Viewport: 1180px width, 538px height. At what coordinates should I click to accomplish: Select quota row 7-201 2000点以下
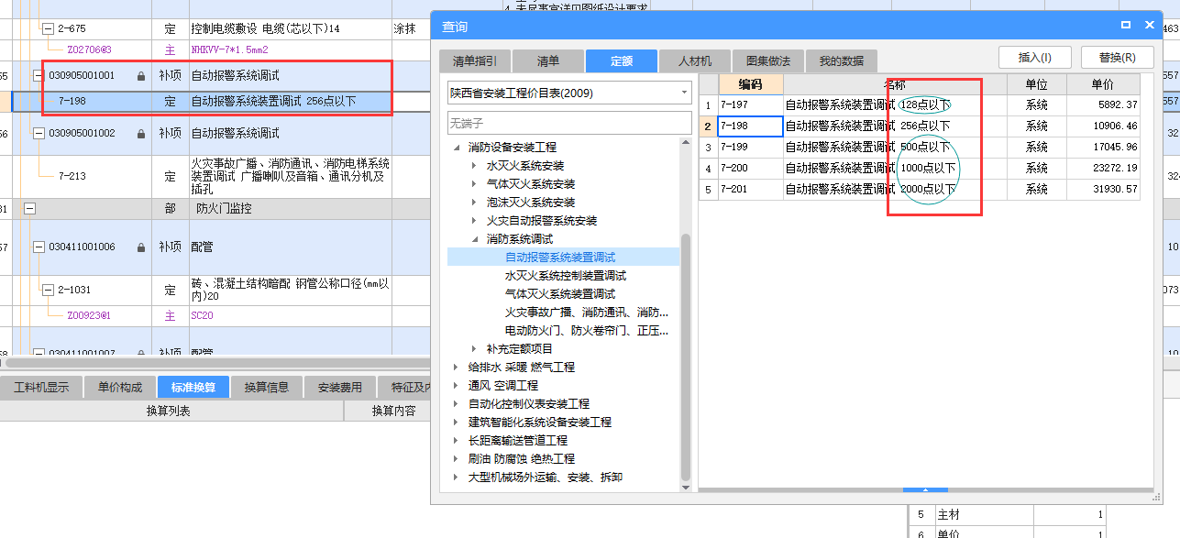920,190
